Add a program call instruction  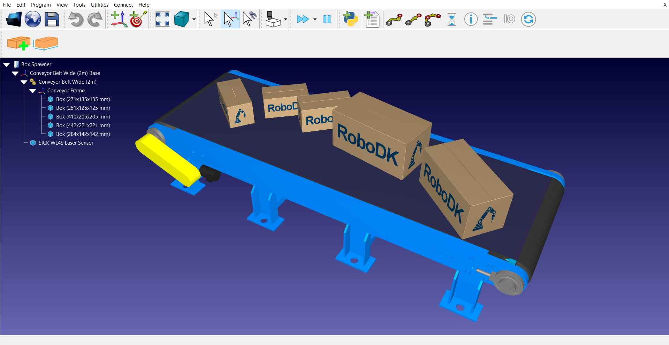tap(490, 19)
